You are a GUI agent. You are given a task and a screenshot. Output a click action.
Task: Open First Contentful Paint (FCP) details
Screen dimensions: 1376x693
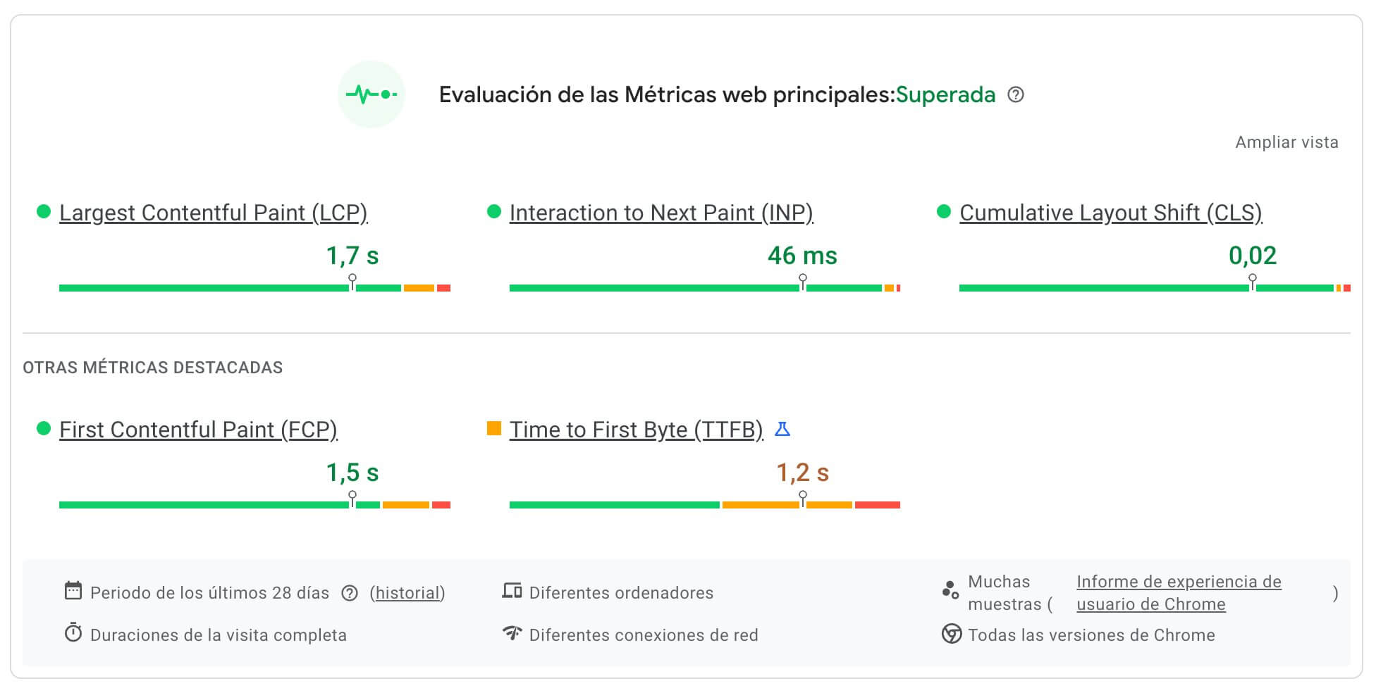pyautogui.click(x=199, y=429)
